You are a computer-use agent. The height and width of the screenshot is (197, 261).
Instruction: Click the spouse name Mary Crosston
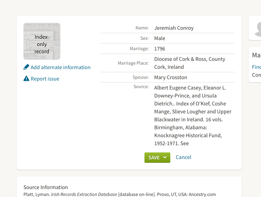coord(171,77)
